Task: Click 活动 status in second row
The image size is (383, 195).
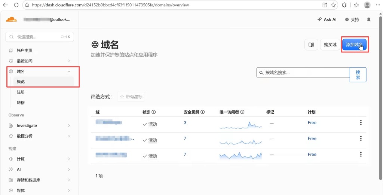Action: [153, 140]
